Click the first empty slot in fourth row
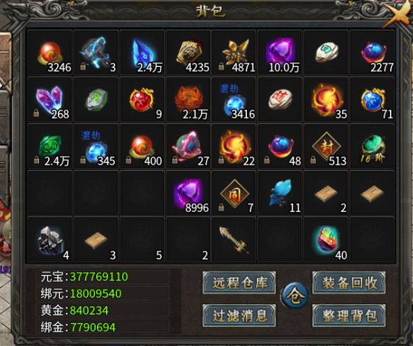 point(50,193)
